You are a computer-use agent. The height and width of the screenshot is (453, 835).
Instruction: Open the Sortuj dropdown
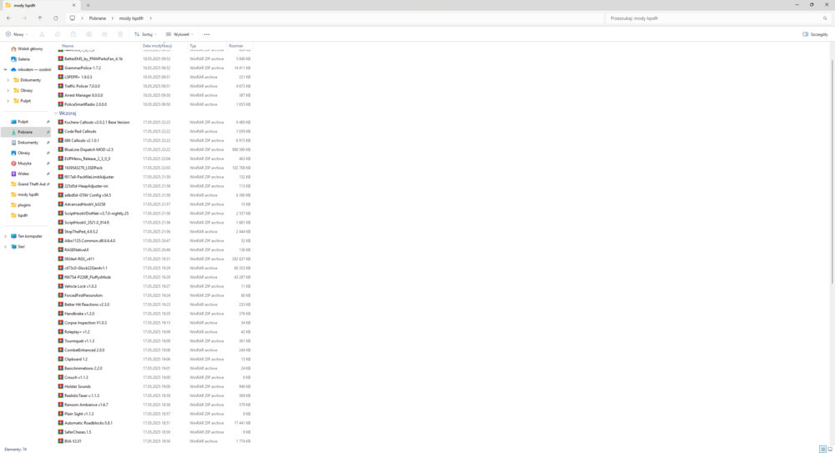click(145, 34)
